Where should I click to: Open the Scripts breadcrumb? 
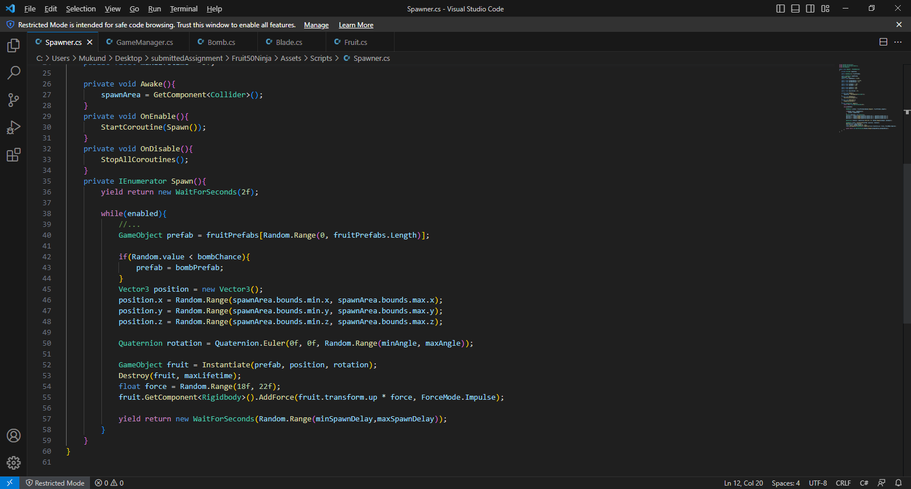[321, 58]
